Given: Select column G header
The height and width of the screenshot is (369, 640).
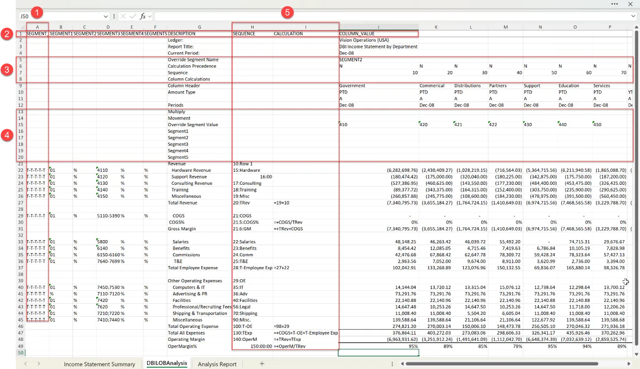Looking at the screenshot, I should [x=199, y=27].
